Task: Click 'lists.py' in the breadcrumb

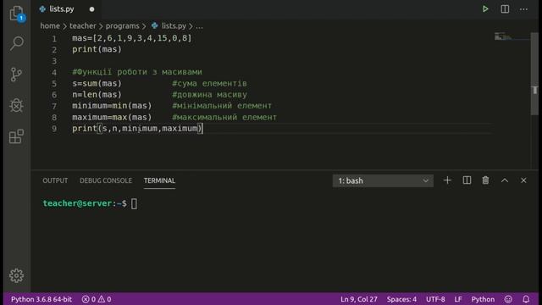Action: pos(174,26)
